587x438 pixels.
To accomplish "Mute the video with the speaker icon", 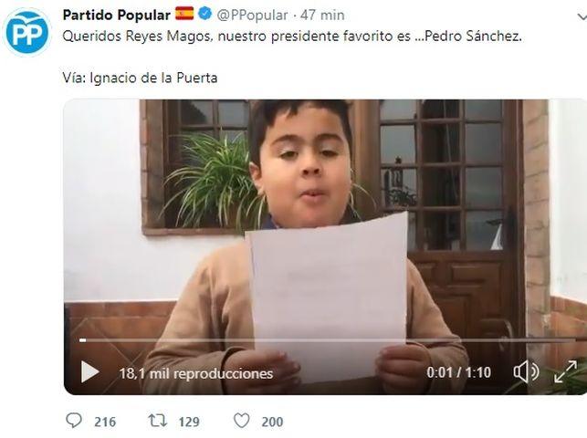I will pyautogui.click(x=526, y=371).
